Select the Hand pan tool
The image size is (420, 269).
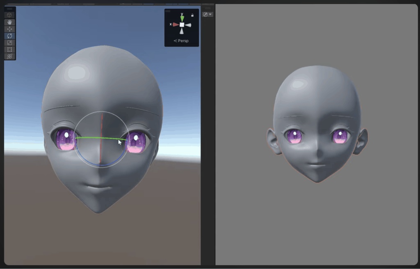(x=9, y=22)
